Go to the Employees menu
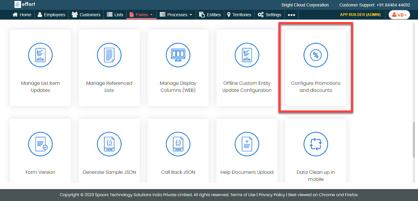The width and height of the screenshot is (418, 201). (x=51, y=15)
